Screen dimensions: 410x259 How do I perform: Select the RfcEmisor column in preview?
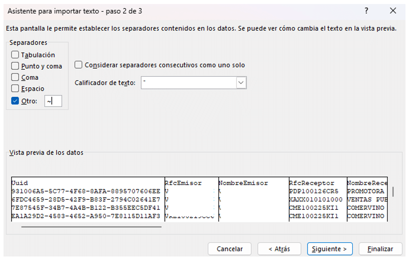pyautogui.click(x=190, y=183)
